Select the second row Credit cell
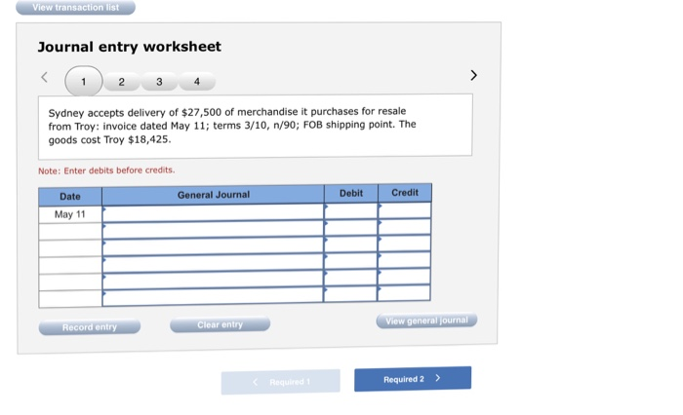Screen dimensions: 683x415 click(x=405, y=227)
